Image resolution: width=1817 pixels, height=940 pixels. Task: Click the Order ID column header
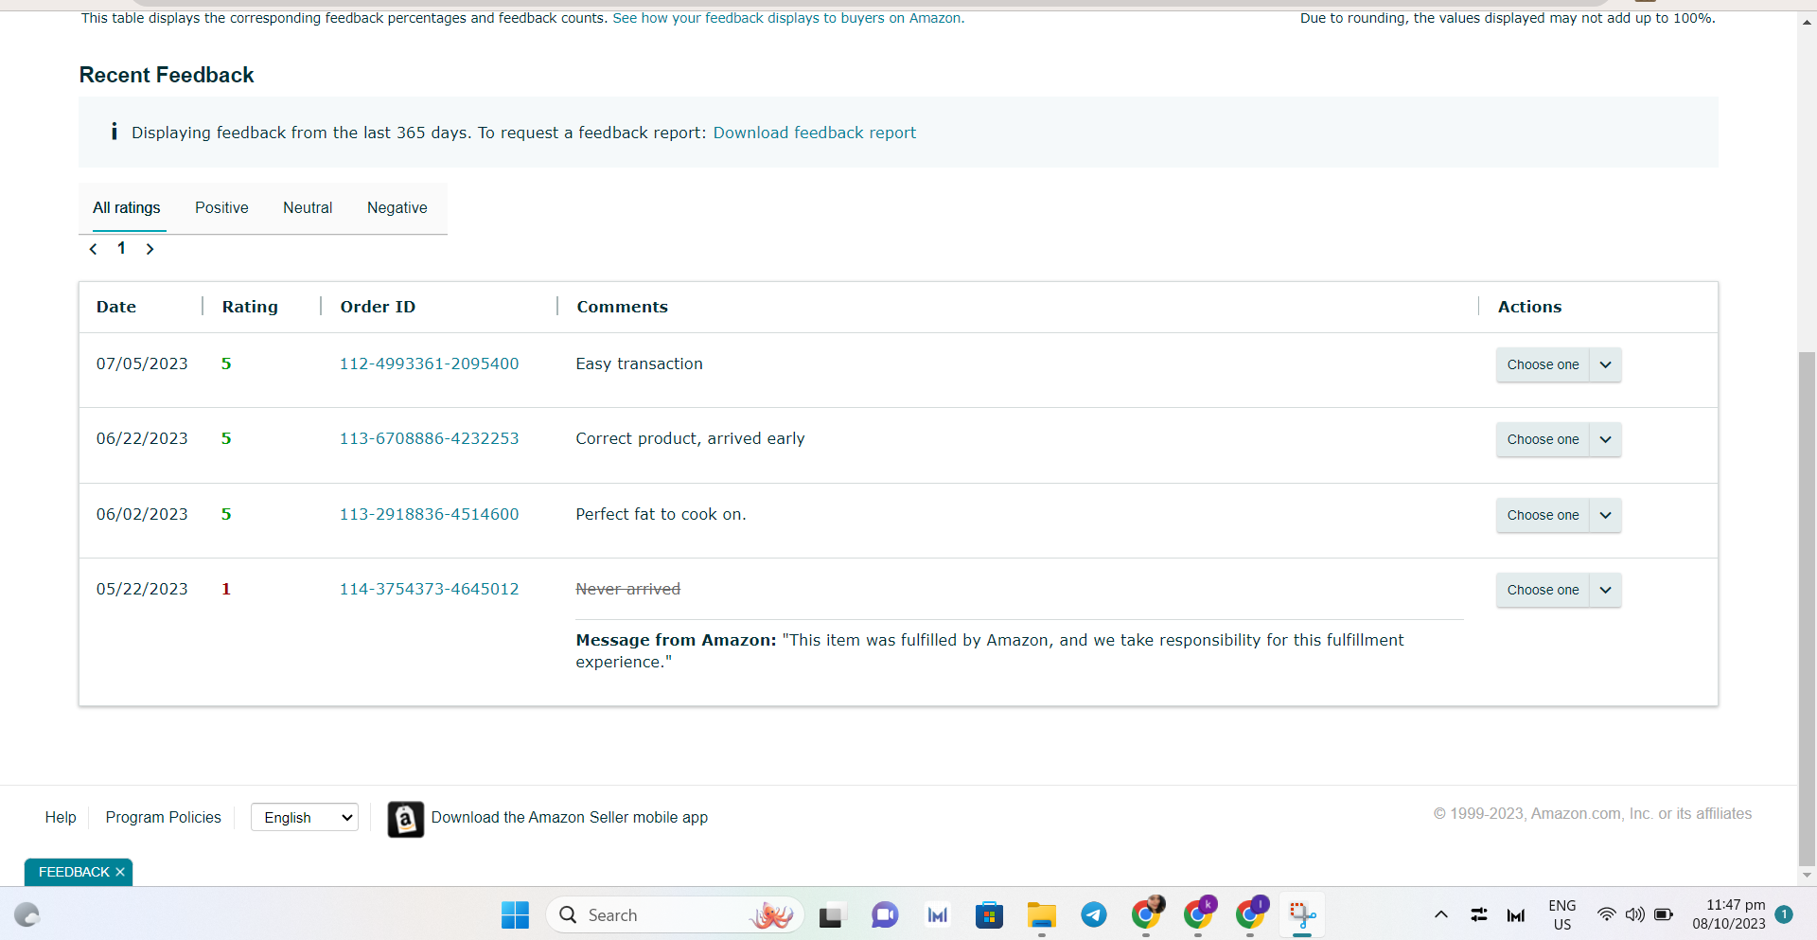click(x=378, y=307)
